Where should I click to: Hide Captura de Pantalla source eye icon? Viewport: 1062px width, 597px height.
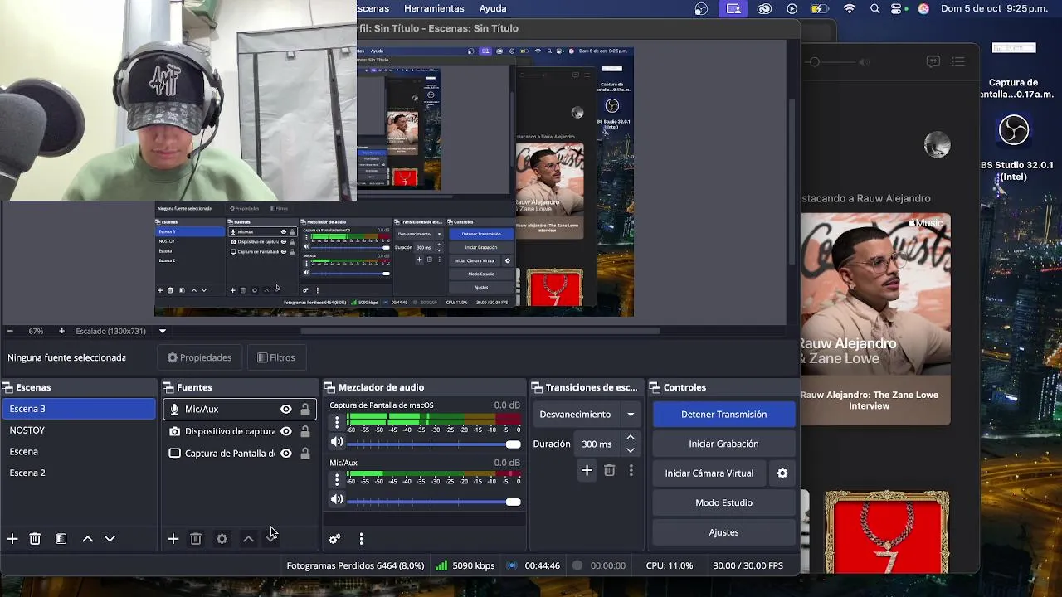pos(286,454)
